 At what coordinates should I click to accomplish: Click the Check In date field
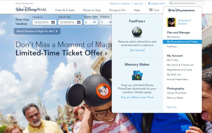pyautogui.click(x=44, y=22)
